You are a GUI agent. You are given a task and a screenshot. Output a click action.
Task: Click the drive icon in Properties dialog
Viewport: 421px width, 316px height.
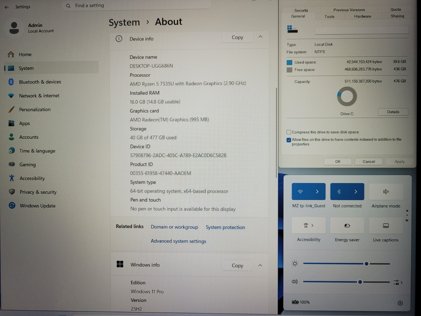click(x=292, y=29)
